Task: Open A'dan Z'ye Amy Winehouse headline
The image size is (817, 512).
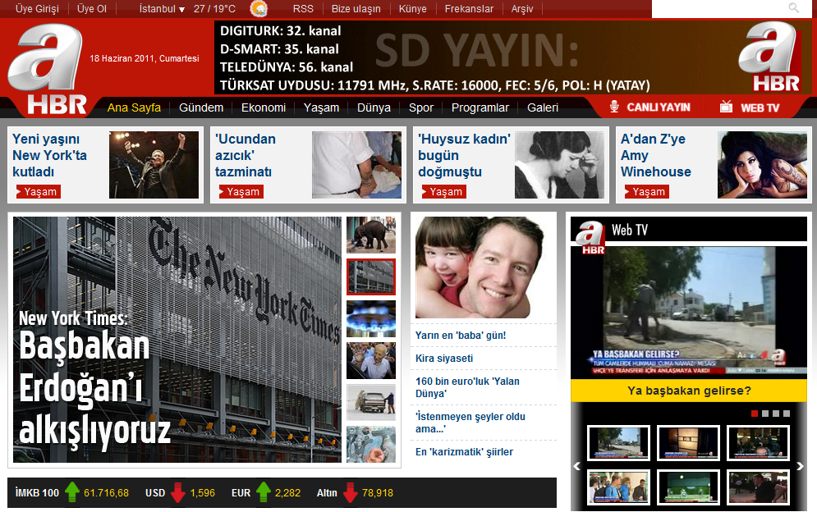Action: (x=655, y=155)
